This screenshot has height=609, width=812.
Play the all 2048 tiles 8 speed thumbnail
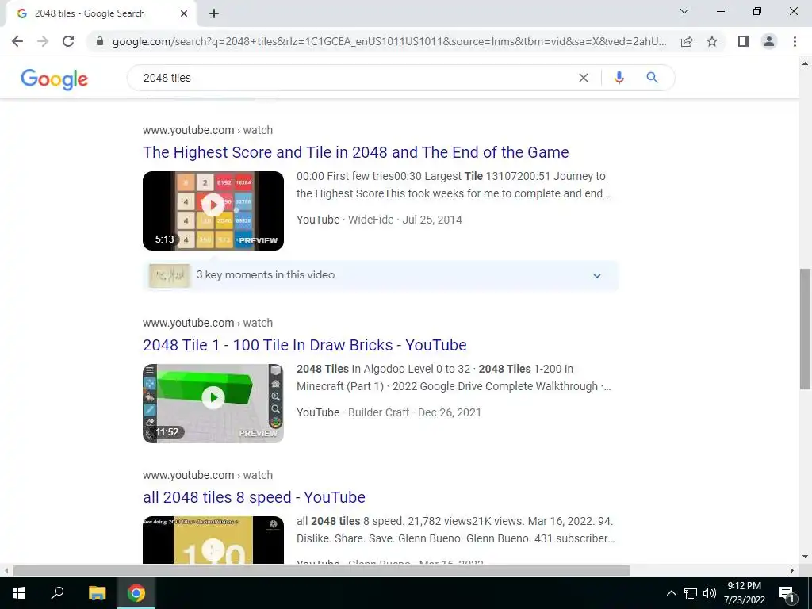pos(213,539)
